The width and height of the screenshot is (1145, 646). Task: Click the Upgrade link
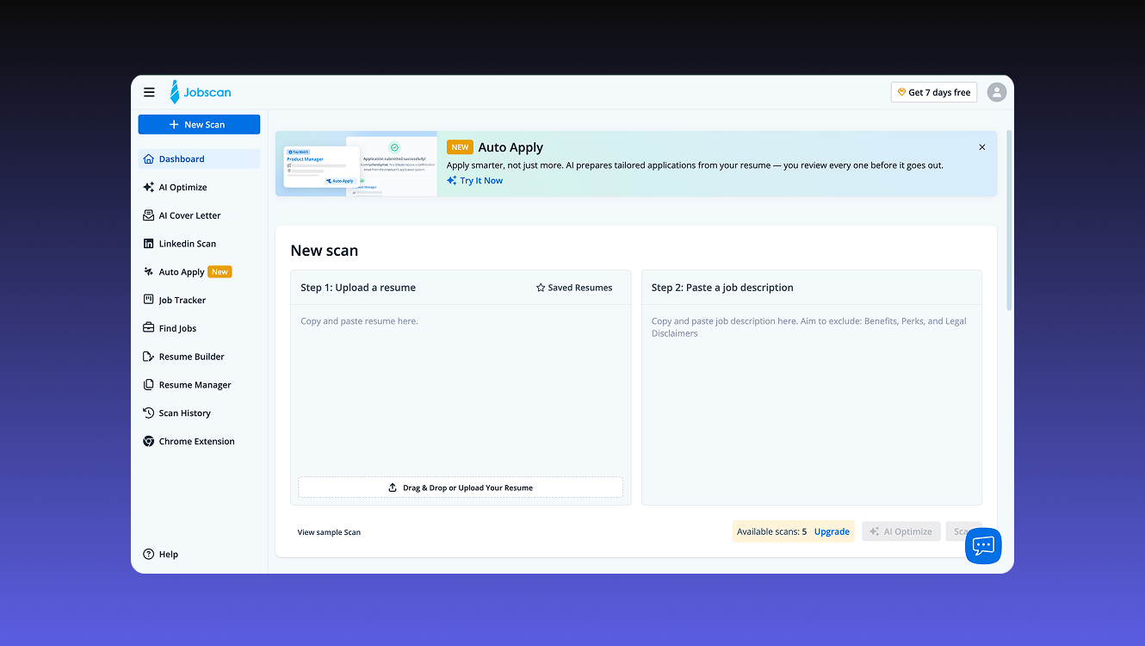(x=832, y=531)
